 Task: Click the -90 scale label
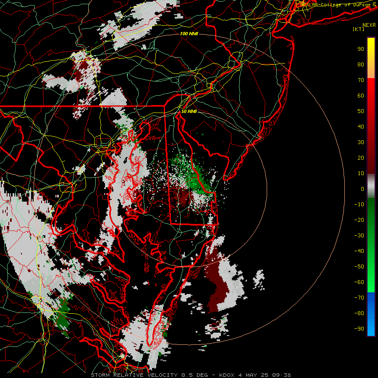pos(359,329)
